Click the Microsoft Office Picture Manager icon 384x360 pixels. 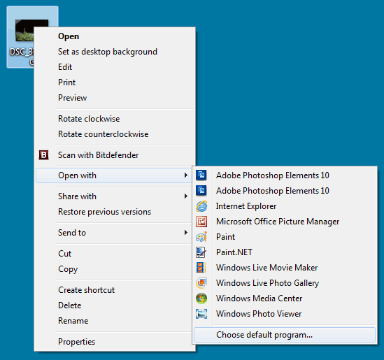201,222
